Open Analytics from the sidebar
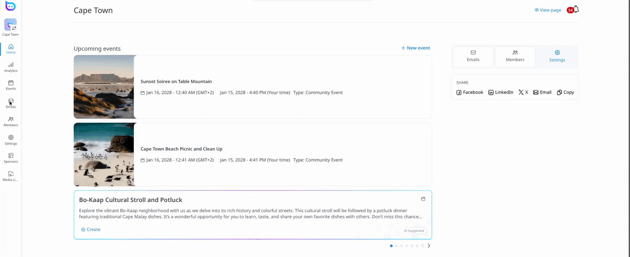The image size is (630, 257). tap(11, 67)
